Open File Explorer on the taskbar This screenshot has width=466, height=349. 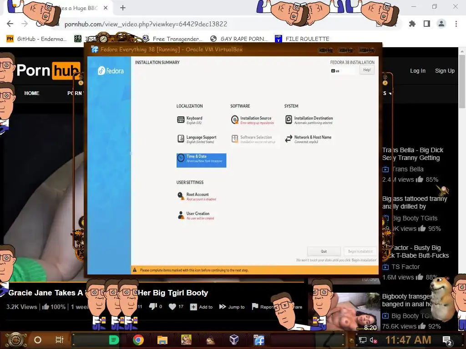pos(162,340)
